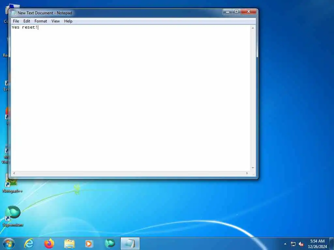The height and width of the screenshot is (250, 334).
Task: Open Windows Explorer from taskbar
Action: (x=69, y=243)
